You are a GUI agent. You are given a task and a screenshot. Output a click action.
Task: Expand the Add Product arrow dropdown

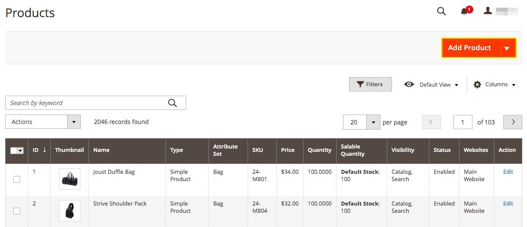[507, 48]
